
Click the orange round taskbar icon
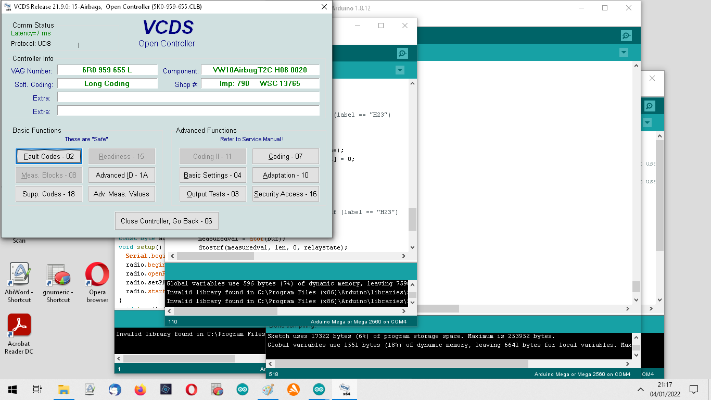293,389
